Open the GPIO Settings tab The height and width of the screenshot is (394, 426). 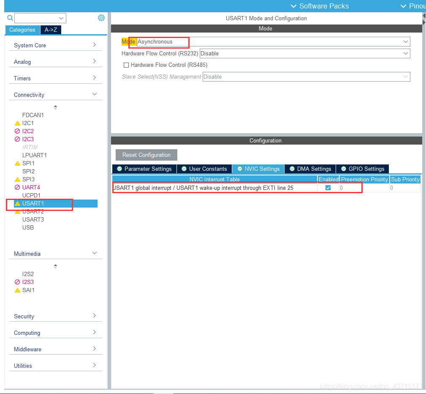[x=362, y=169]
